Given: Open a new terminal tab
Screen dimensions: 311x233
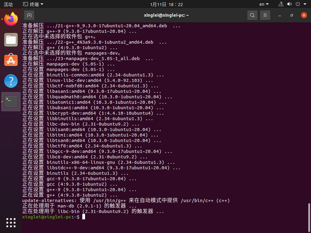Looking at the screenshot, I should (29, 15).
